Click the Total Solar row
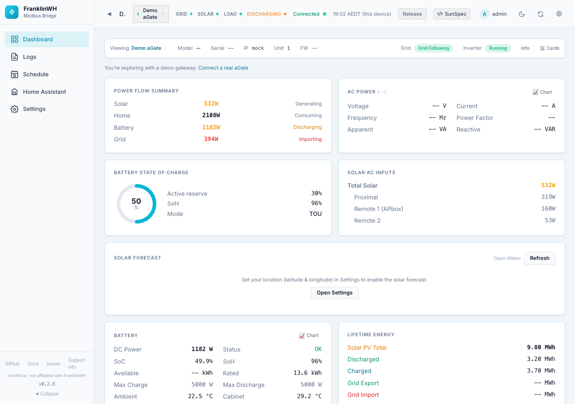Screen dimensions: 575x404 click(x=451, y=185)
